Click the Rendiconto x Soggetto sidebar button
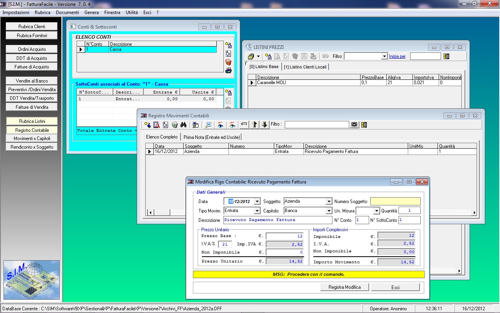Image resolution: width=500 pixels, height=313 pixels. [32, 147]
